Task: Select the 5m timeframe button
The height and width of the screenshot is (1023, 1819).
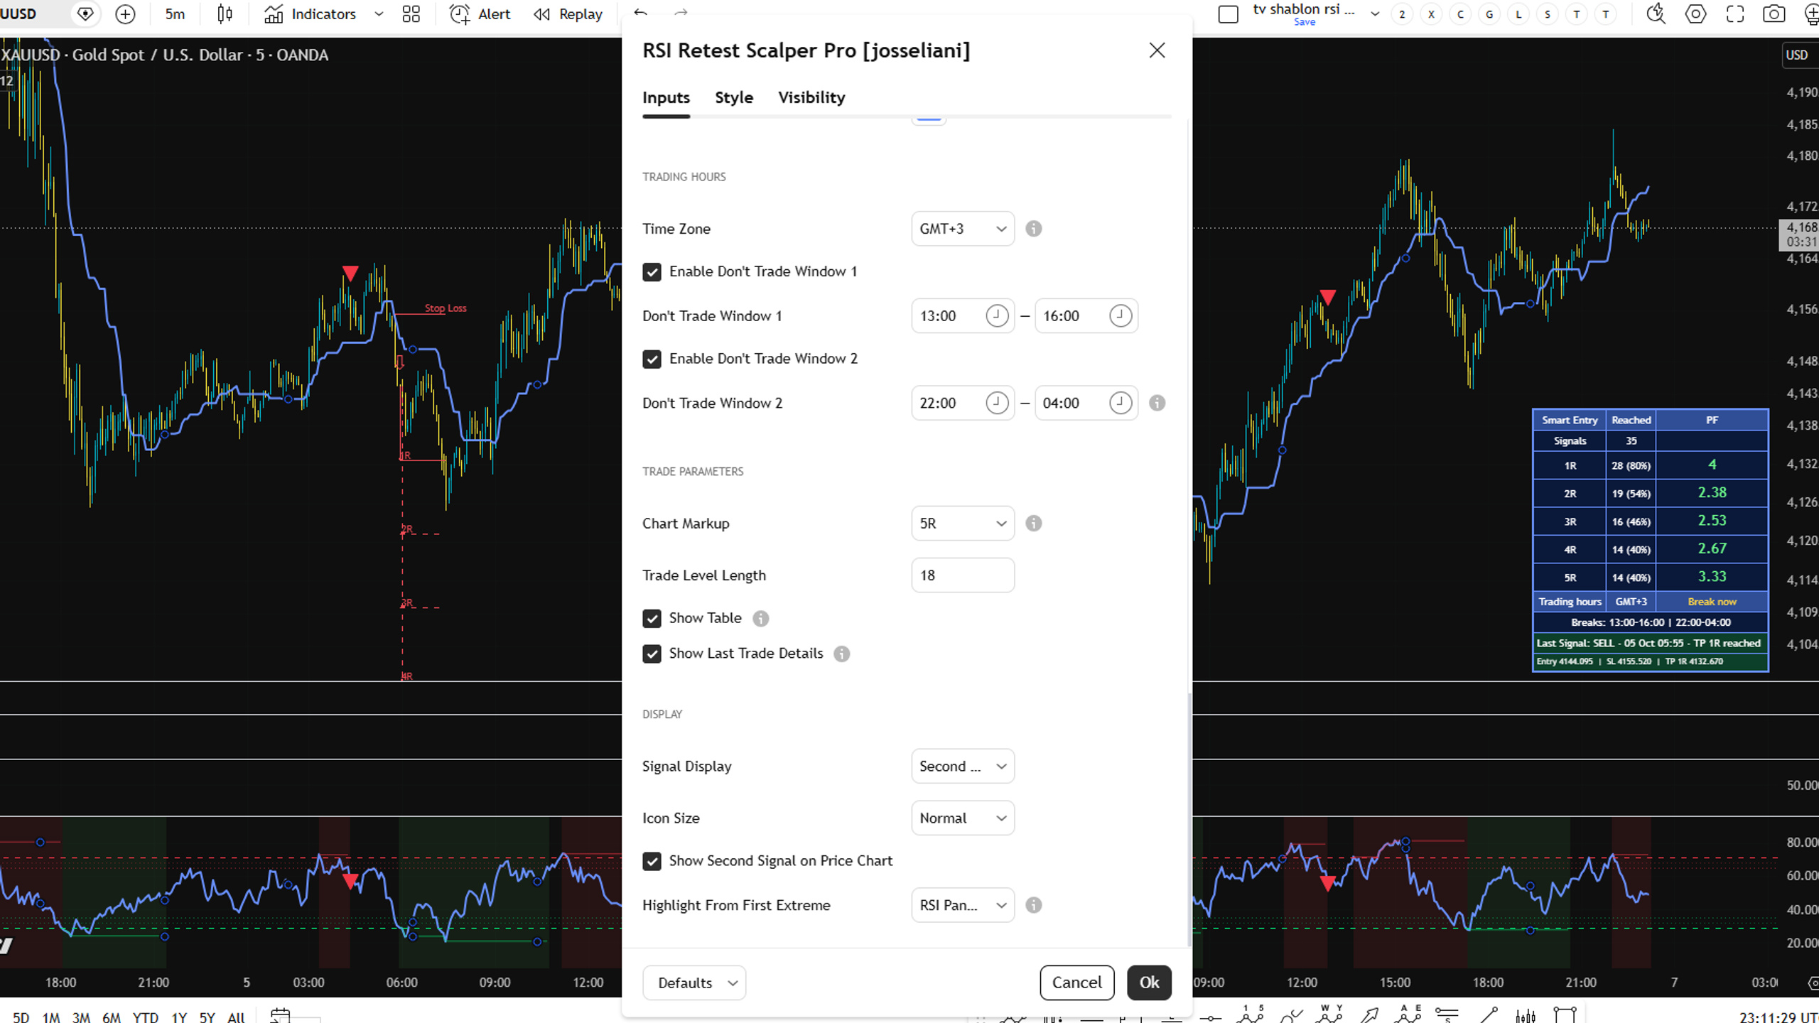Action: click(175, 14)
